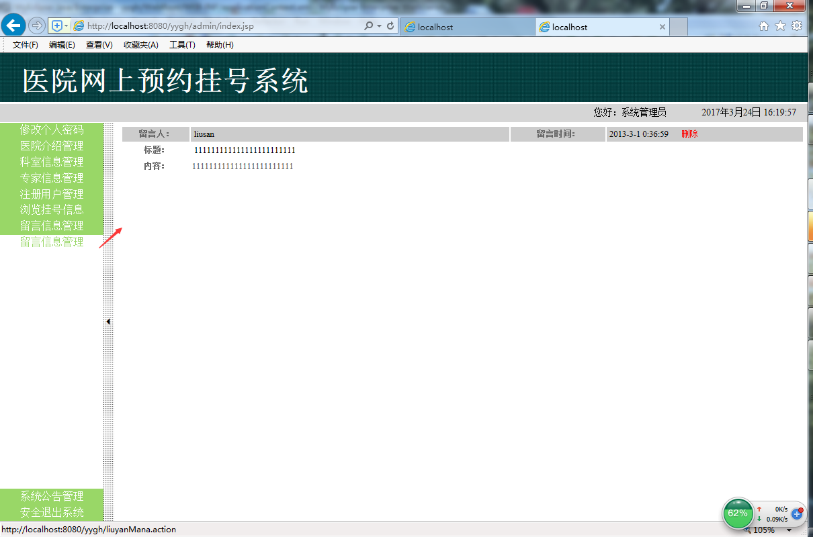Open 医院介绍管理 in sidebar

(52, 146)
